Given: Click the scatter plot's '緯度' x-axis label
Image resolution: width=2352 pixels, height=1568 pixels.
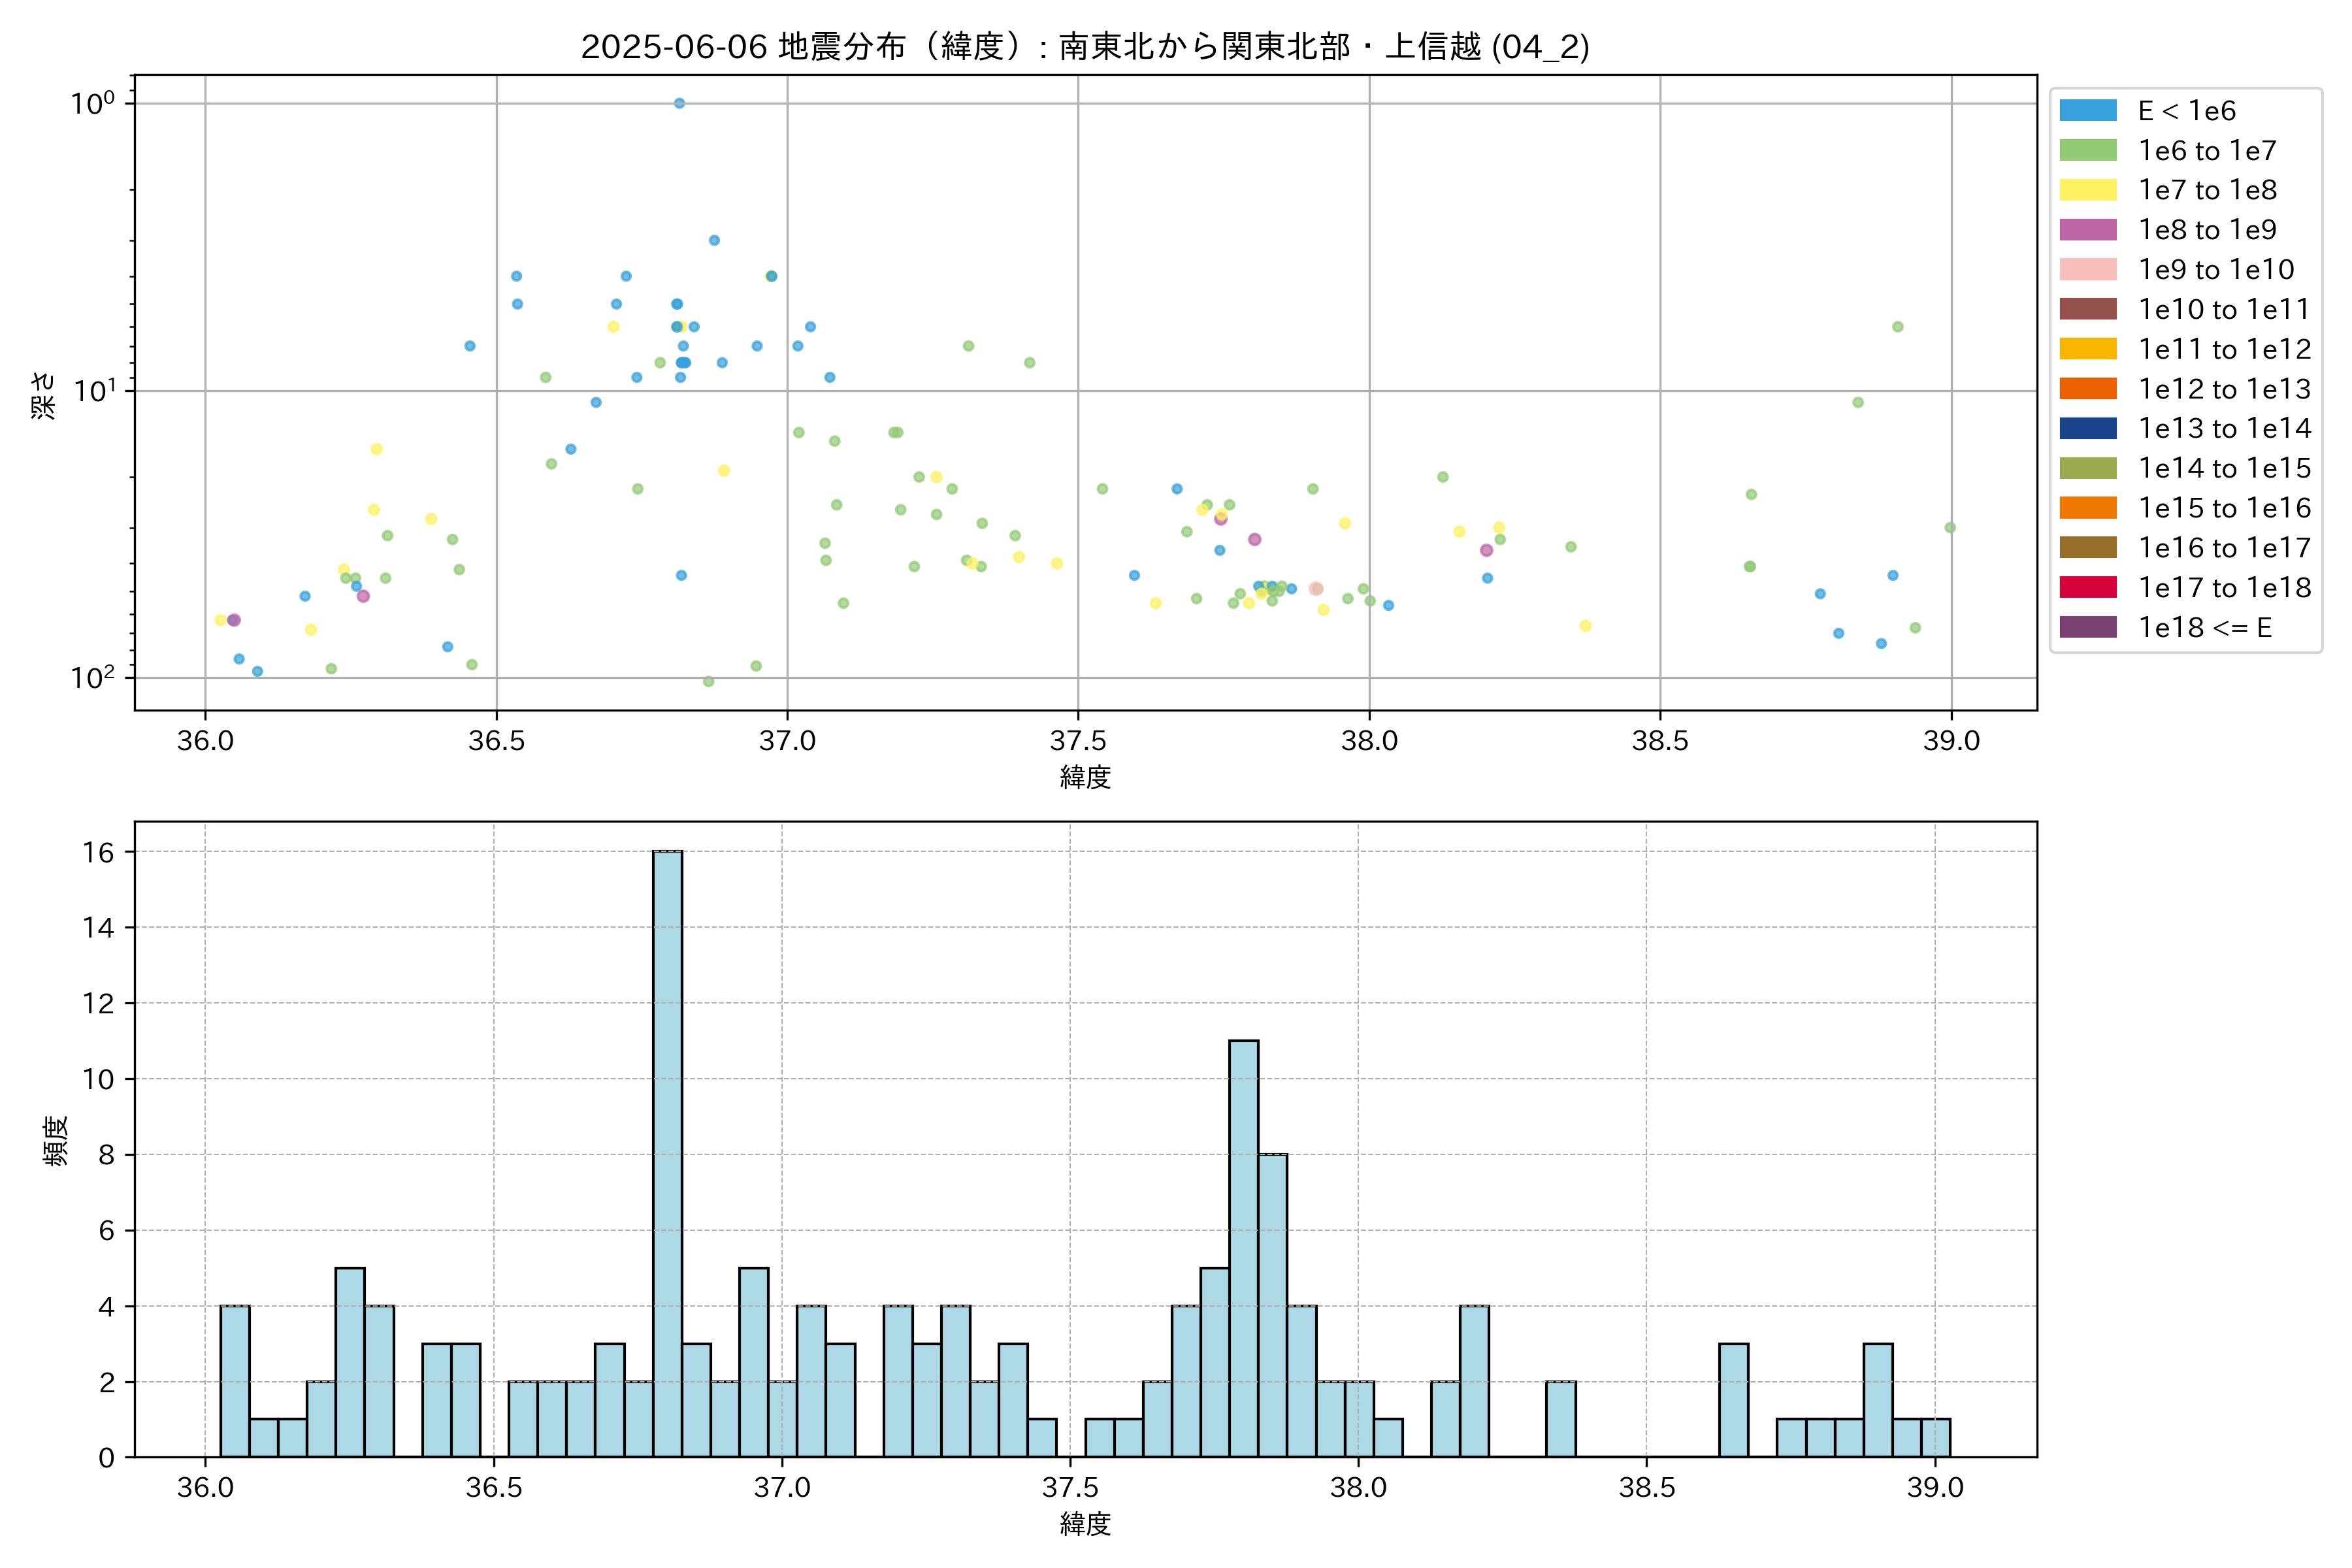Looking at the screenshot, I should (1085, 777).
